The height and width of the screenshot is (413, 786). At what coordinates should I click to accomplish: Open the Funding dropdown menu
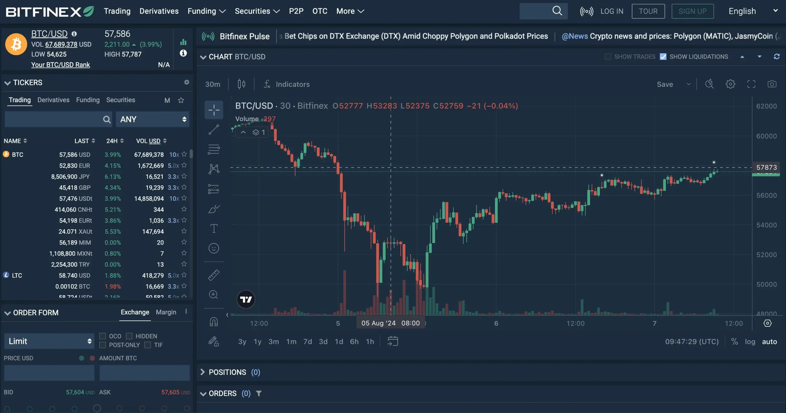coord(207,11)
